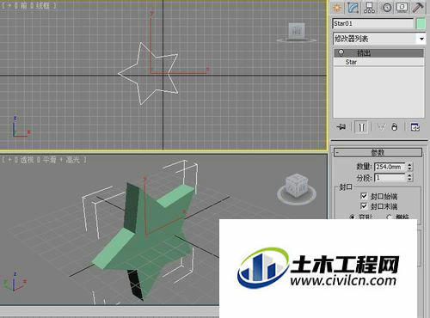Select the Star base object in stack
Screen dimensions: 430x318
378,62
